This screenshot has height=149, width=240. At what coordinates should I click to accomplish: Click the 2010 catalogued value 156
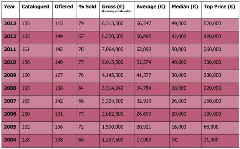tap(26, 62)
